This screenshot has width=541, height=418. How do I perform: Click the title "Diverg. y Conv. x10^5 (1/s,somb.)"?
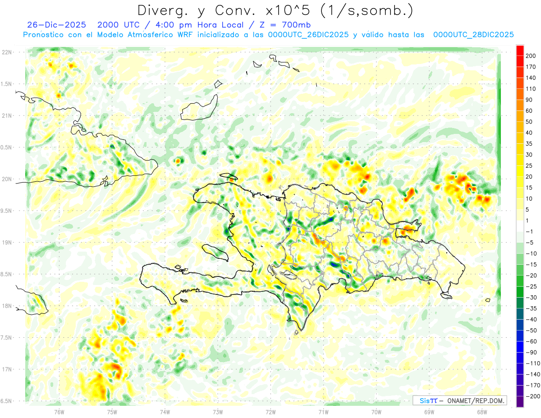[x=275, y=10]
